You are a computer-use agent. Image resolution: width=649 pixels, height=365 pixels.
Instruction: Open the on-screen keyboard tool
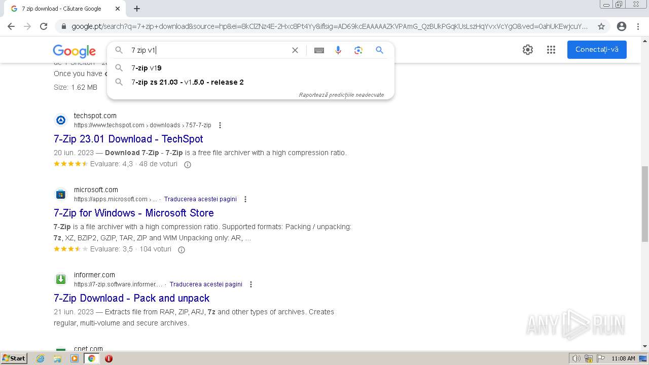tap(319, 50)
